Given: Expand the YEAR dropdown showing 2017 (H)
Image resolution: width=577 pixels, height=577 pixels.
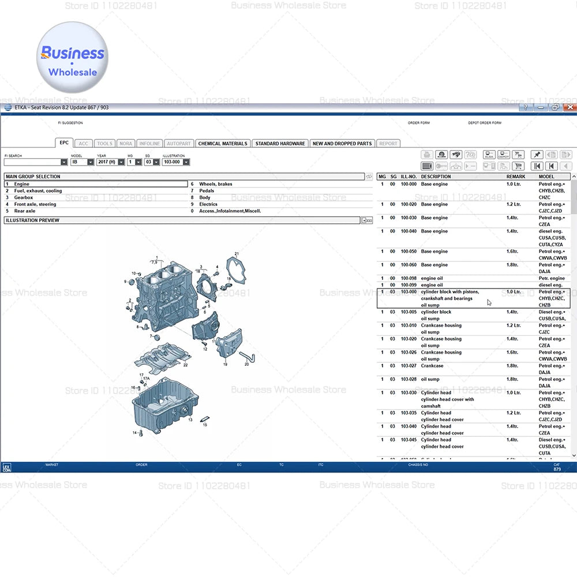Looking at the screenshot, I should pos(121,162).
